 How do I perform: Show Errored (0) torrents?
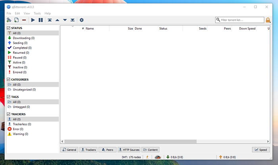(33, 72)
